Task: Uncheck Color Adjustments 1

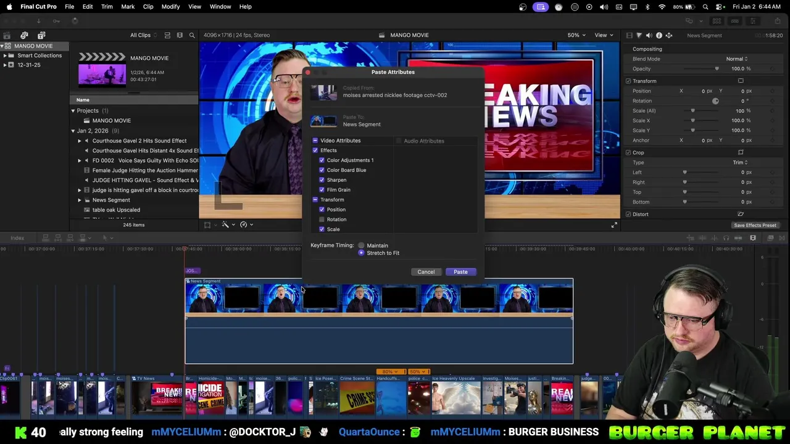Action: click(x=322, y=160)
